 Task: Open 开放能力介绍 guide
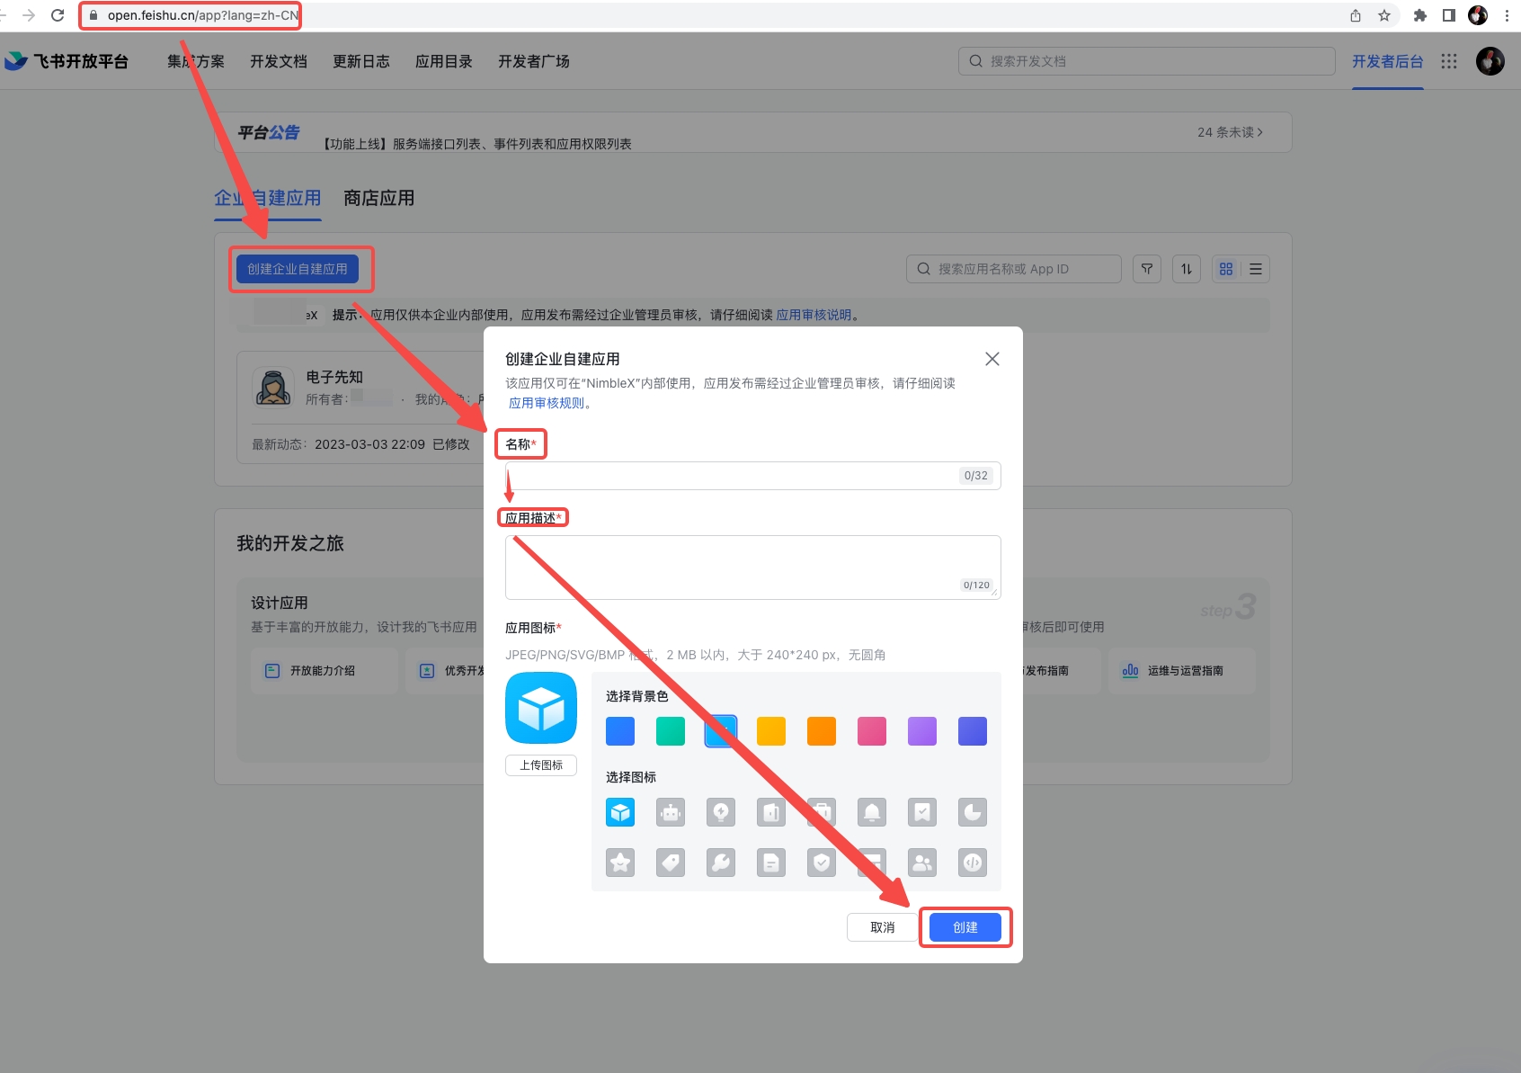coord(325,671)
